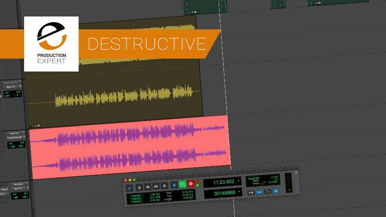Click the transport output level meter
Image resolution: width=386 pixels, height=217 pixels.
[288, 182]
